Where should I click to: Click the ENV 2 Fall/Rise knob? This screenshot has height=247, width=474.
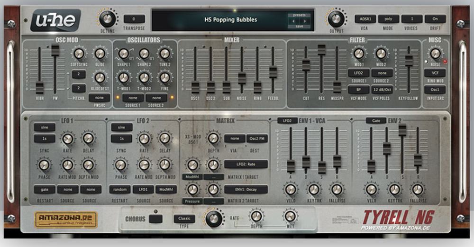click(x=418, y=190)
